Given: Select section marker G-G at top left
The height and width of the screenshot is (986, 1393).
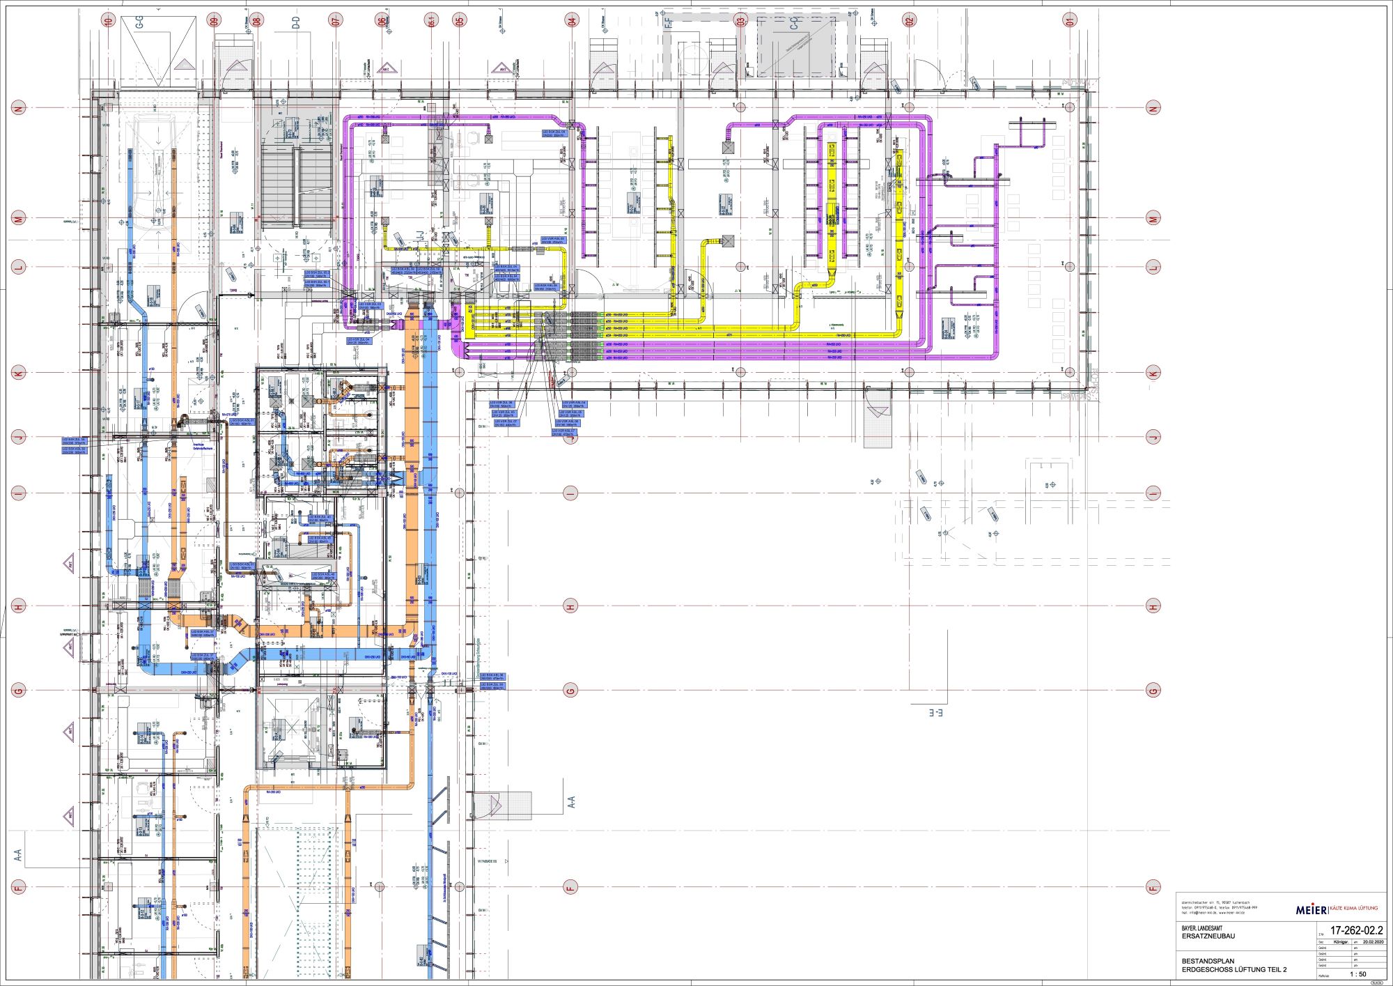Looking at the screenshot, I should pos(139,22).
